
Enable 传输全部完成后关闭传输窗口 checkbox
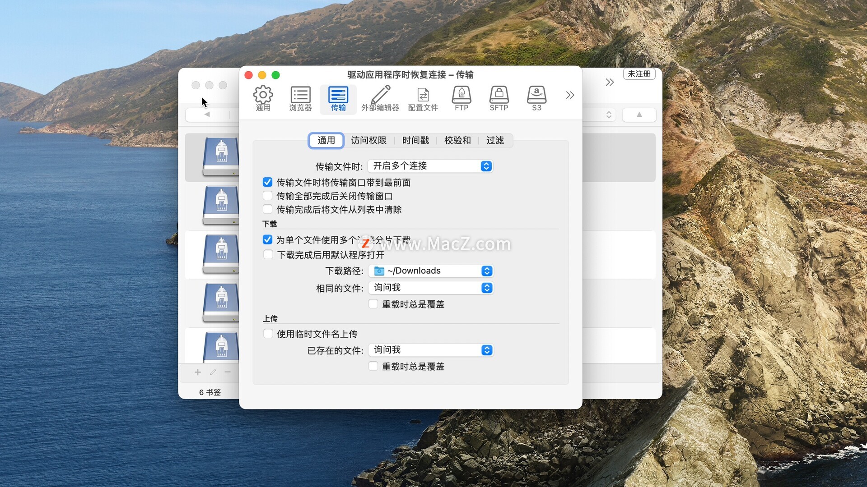268,196
